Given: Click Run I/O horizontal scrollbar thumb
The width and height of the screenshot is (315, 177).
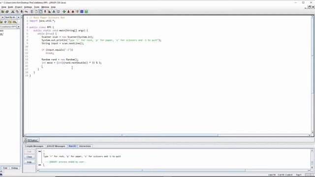Looking at the screenshot, I should coord(142,171).
